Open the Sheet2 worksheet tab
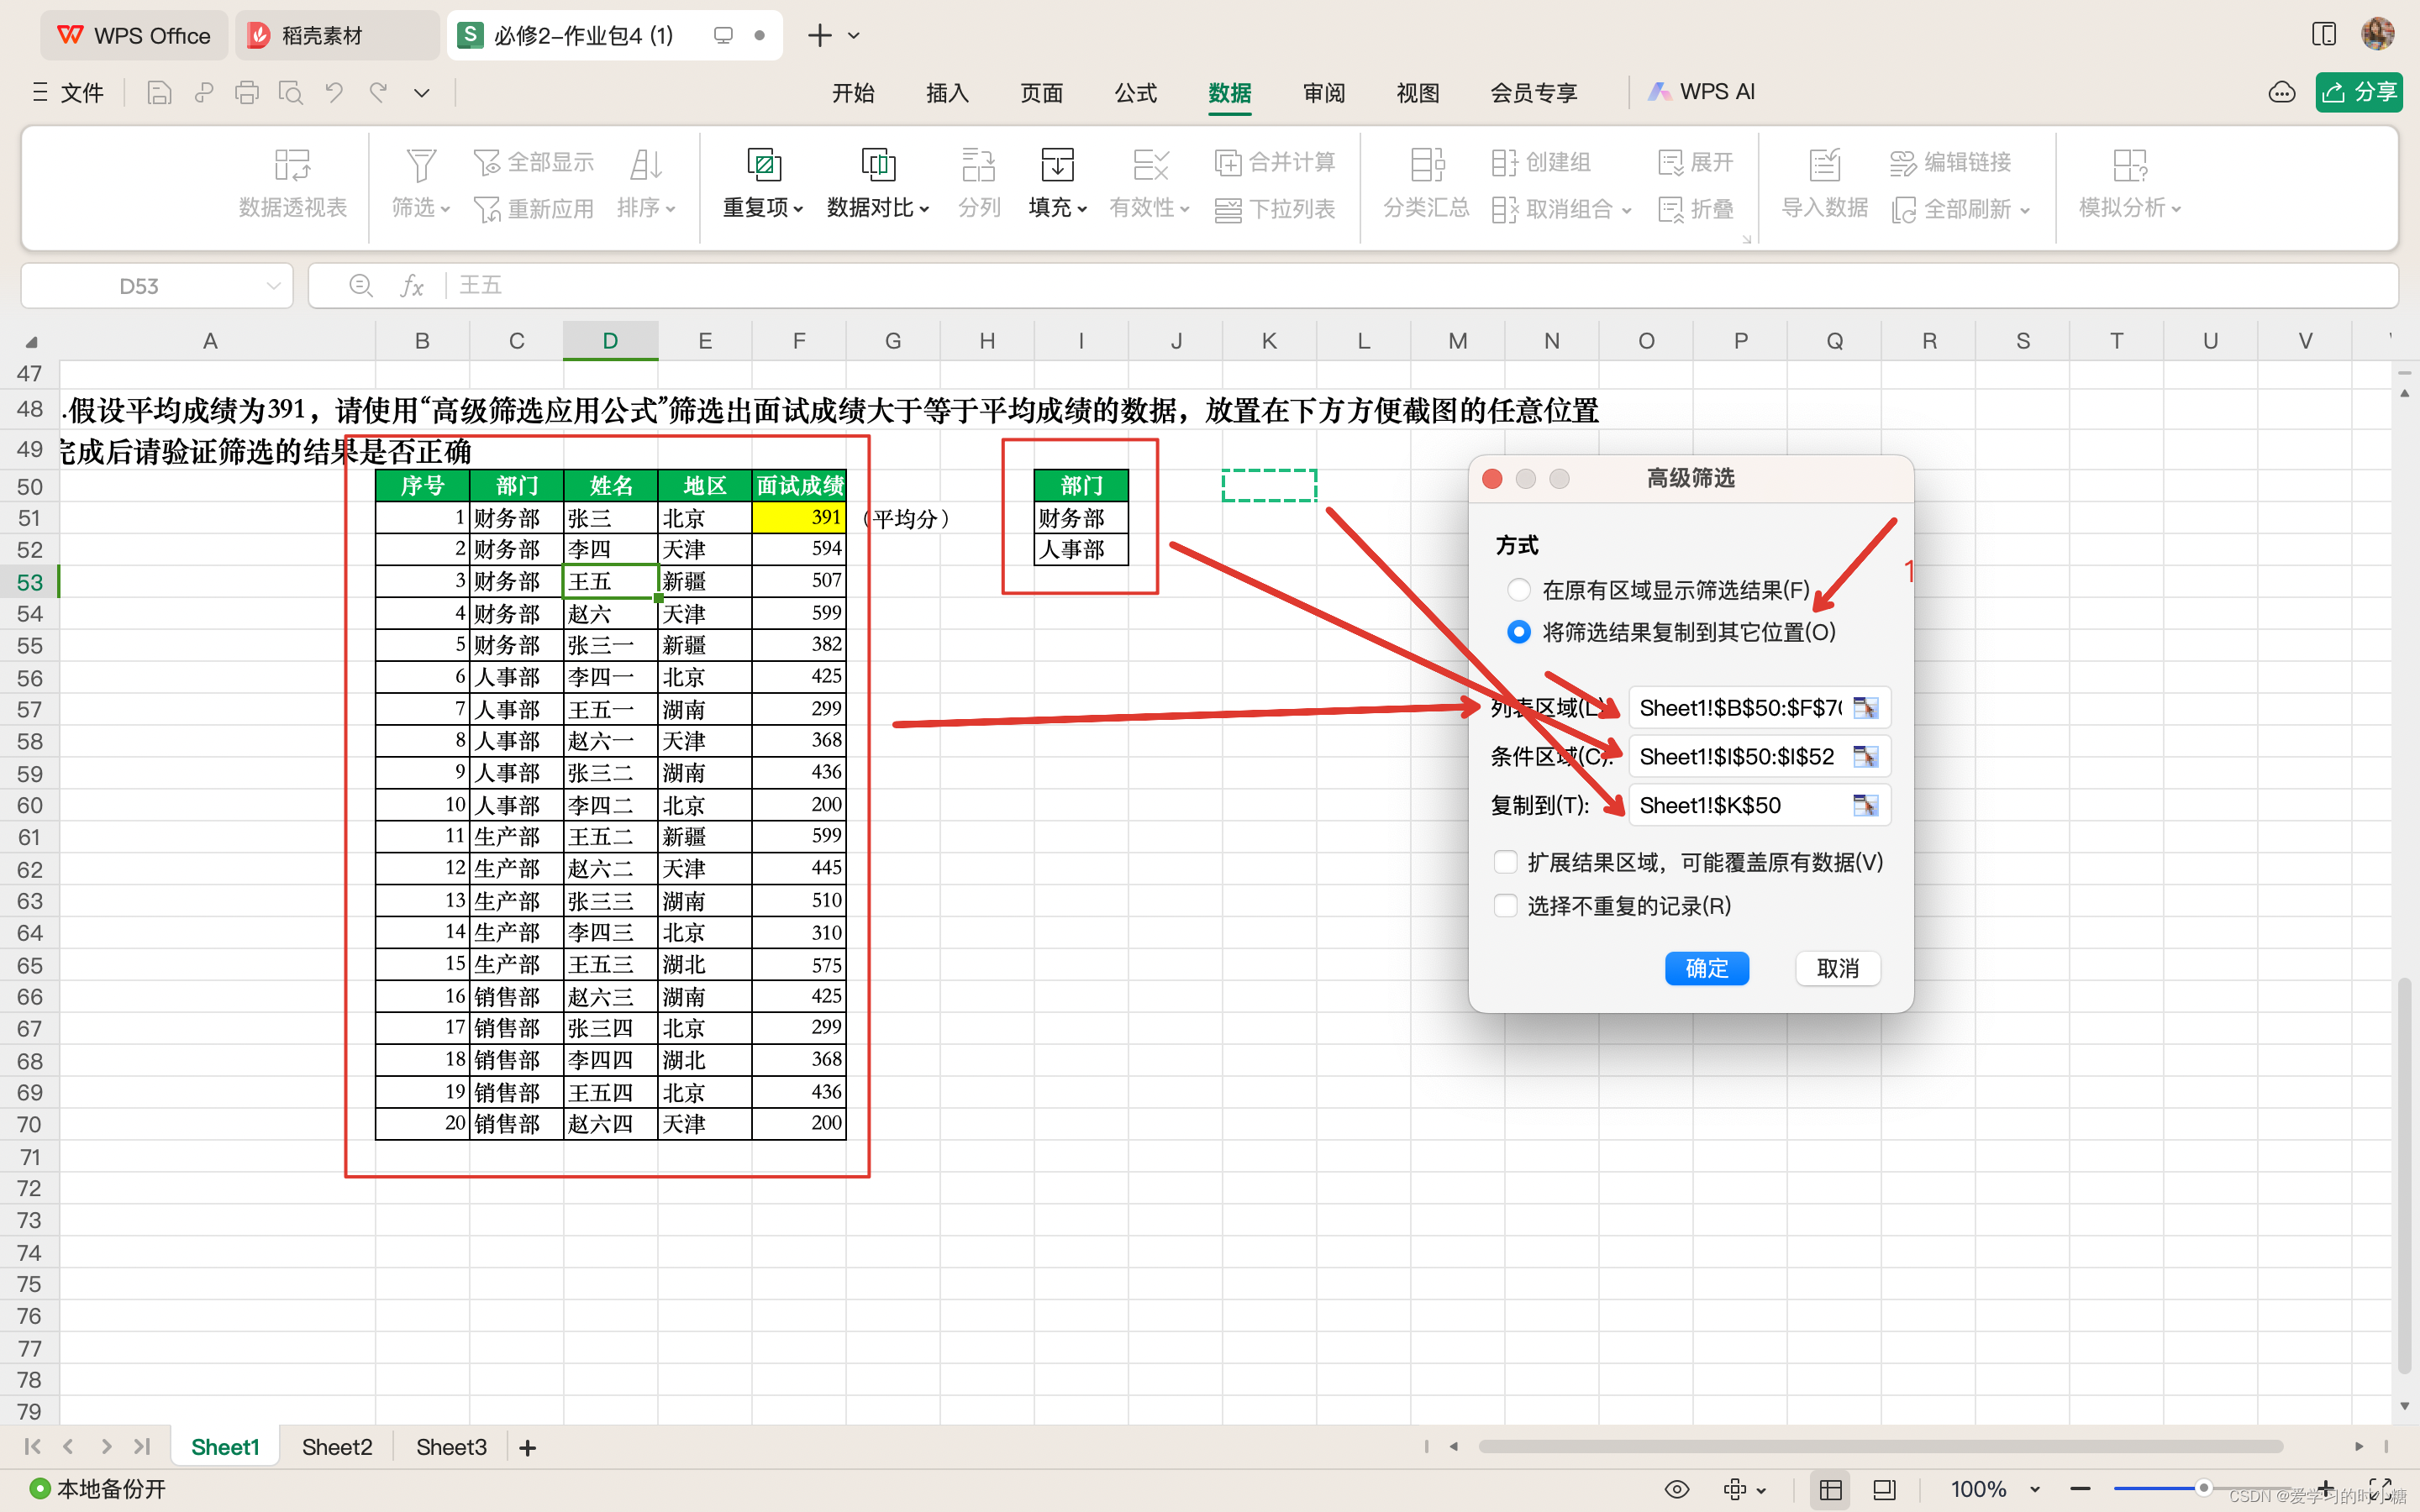Image resolution: width=2420 pixels, height=1512 pixels. coord(336,1447)
